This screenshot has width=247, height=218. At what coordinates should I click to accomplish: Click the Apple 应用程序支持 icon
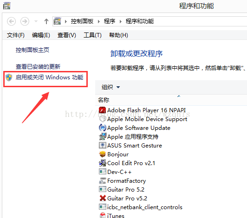point(103,136)
